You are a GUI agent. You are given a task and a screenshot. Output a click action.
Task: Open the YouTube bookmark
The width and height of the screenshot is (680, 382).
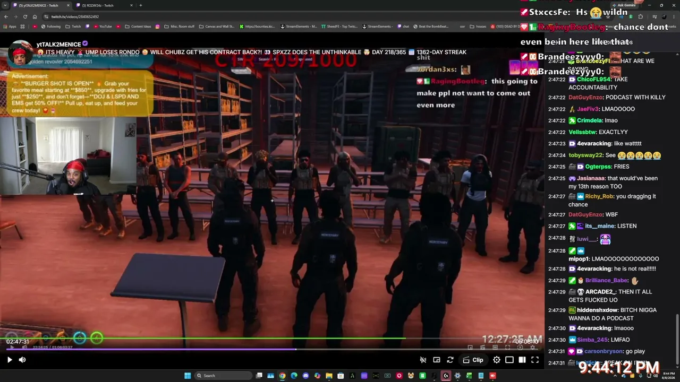103,27
